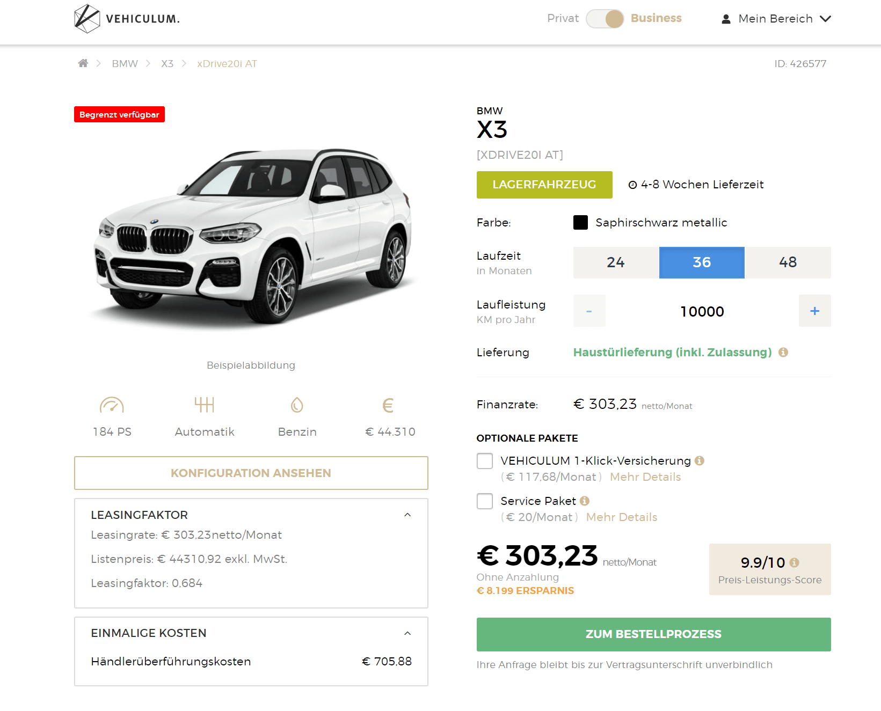Select the 48 months Laufzeit
This screenshot has height=711, width=881.
[788, 262]
